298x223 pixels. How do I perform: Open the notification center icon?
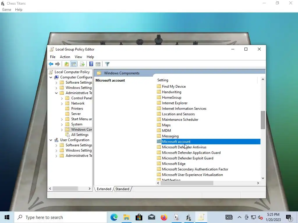[x=289, y=217]
